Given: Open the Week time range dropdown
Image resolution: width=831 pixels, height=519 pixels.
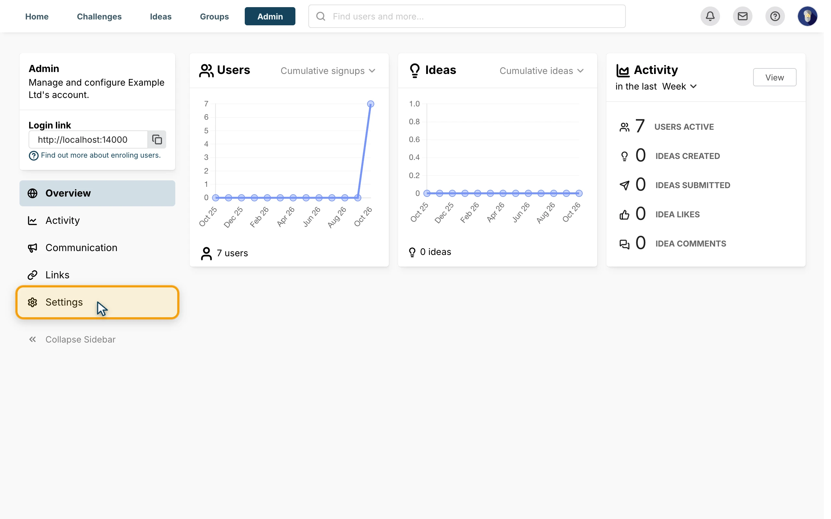Looking at the screenshot, I should (x=679, y=87).
